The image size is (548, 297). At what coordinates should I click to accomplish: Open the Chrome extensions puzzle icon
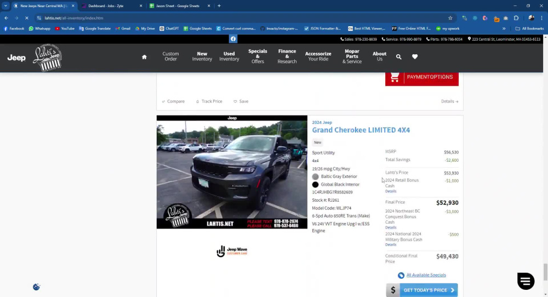click(x=516, y=18)
